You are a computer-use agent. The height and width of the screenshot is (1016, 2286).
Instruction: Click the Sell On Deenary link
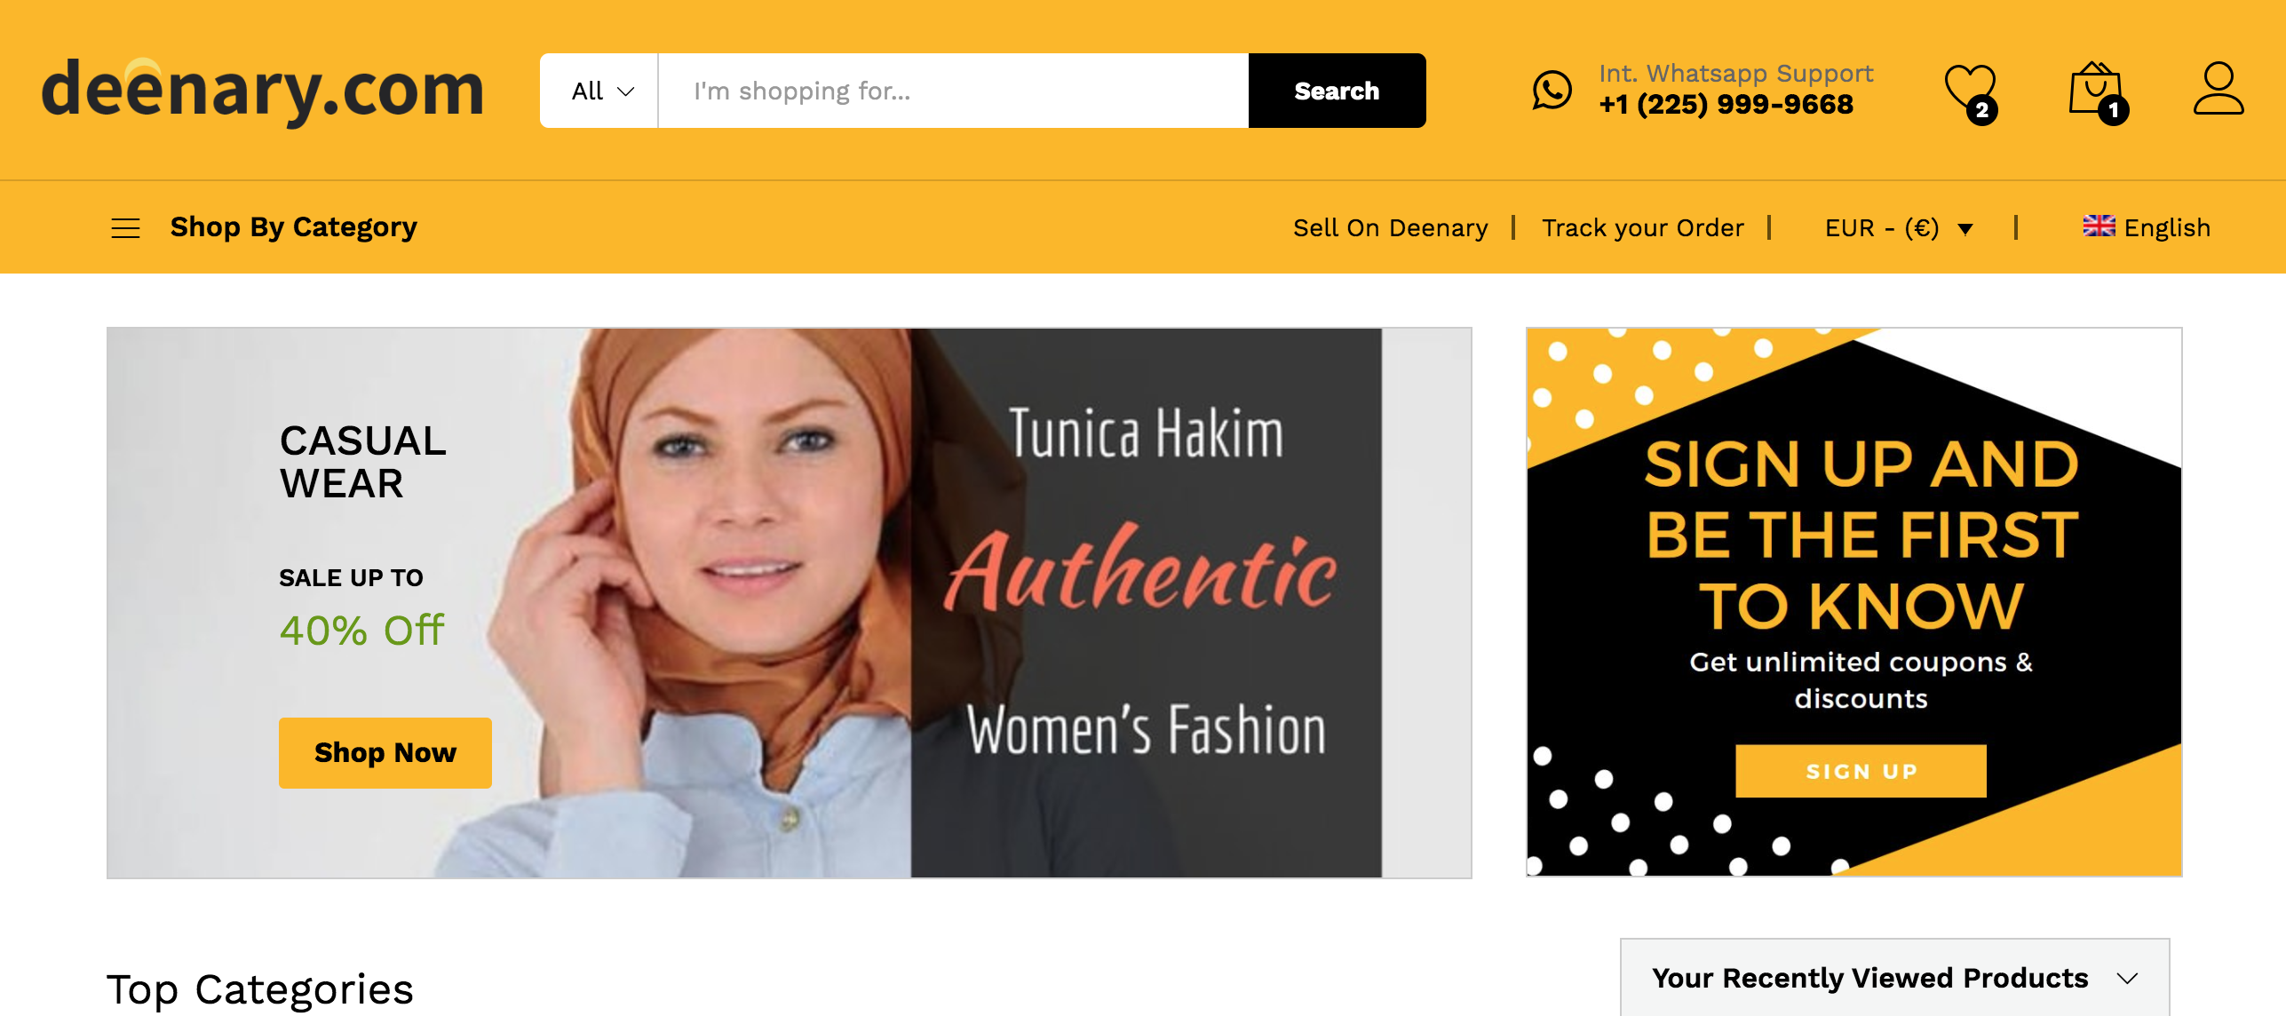[x=1390, y=228]
